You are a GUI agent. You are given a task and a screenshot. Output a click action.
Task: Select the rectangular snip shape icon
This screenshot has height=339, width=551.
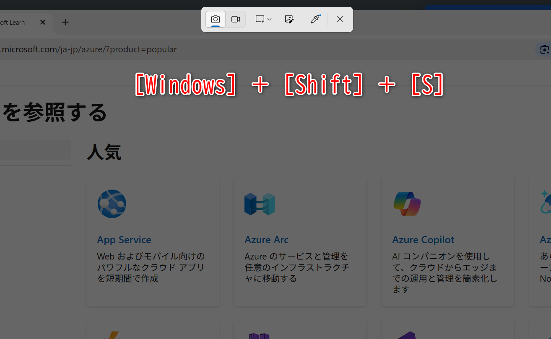tap(260, 19)
